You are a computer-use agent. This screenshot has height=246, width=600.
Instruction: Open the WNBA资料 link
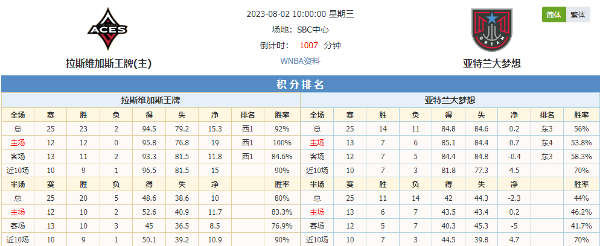point(300,61)
